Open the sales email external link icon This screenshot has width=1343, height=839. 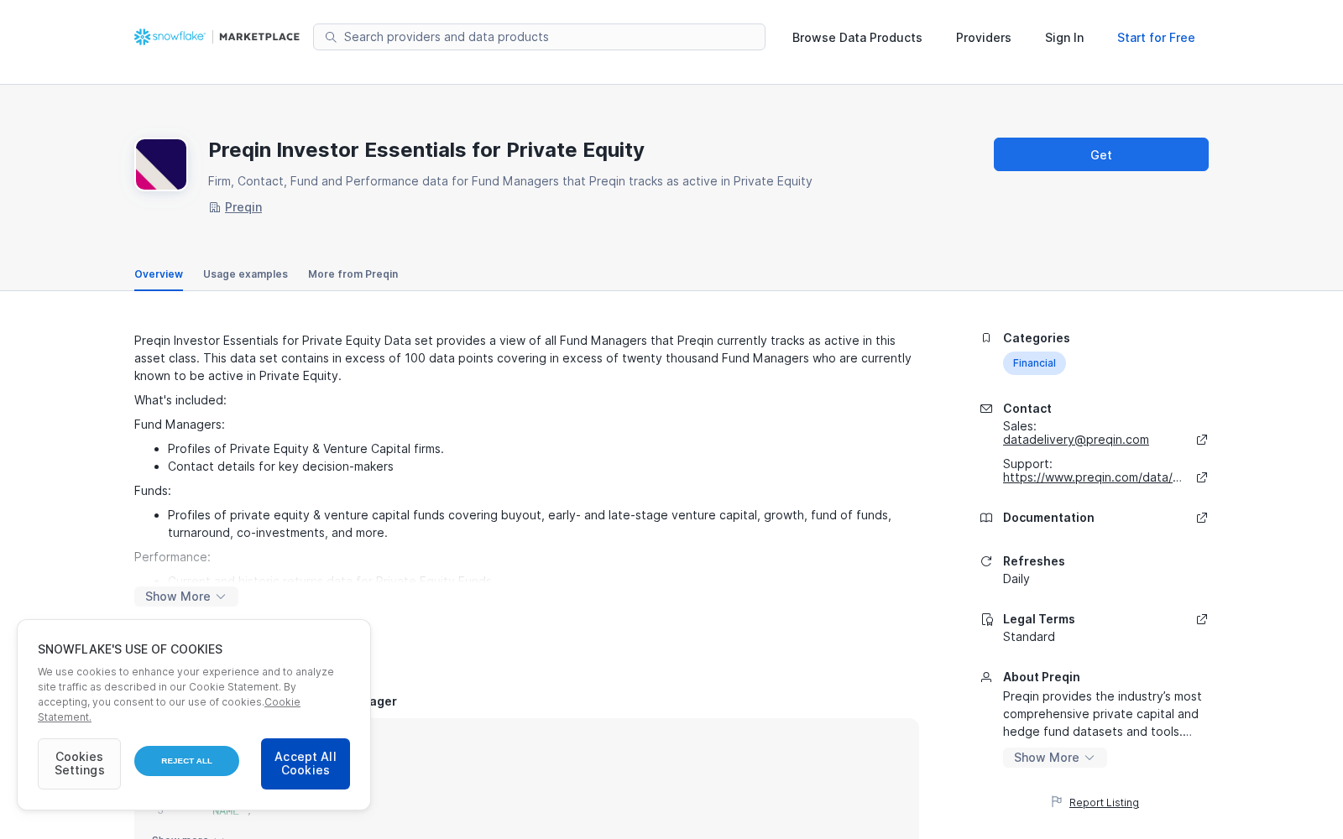[1201, 440]
